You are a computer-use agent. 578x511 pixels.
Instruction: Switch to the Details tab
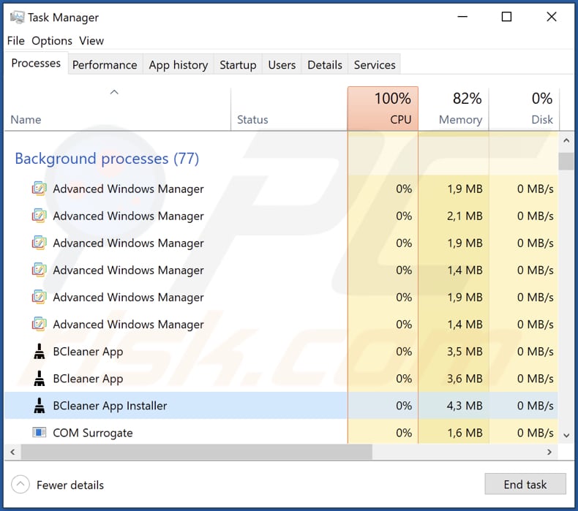(x=325, y=65)
